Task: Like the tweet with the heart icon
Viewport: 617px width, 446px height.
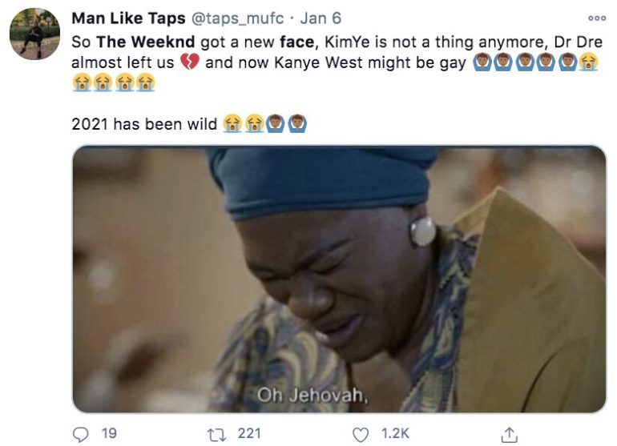Action: click(360, 433)
